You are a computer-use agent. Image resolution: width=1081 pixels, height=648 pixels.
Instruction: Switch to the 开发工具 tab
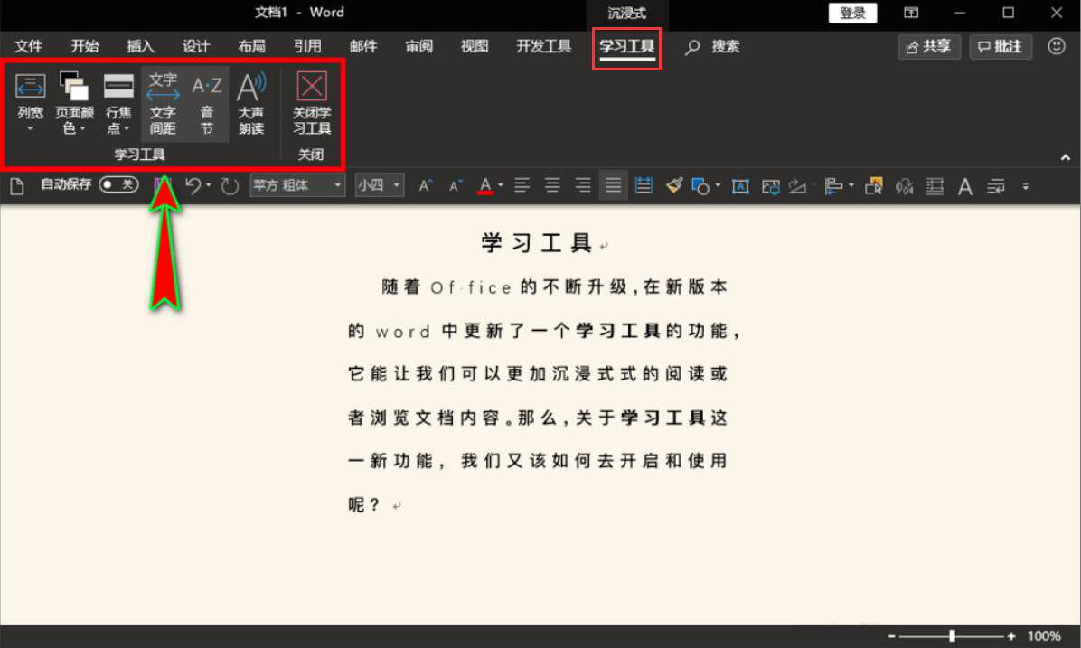coord(544,46)
